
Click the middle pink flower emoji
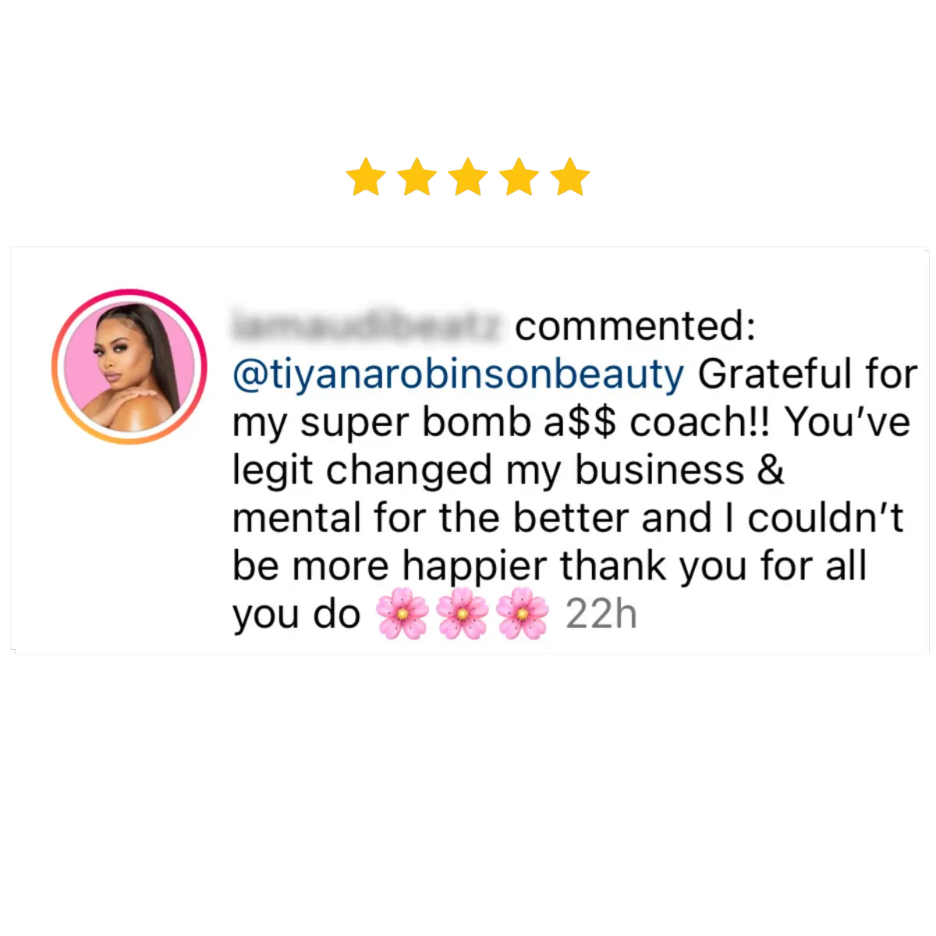click(463, 614)
